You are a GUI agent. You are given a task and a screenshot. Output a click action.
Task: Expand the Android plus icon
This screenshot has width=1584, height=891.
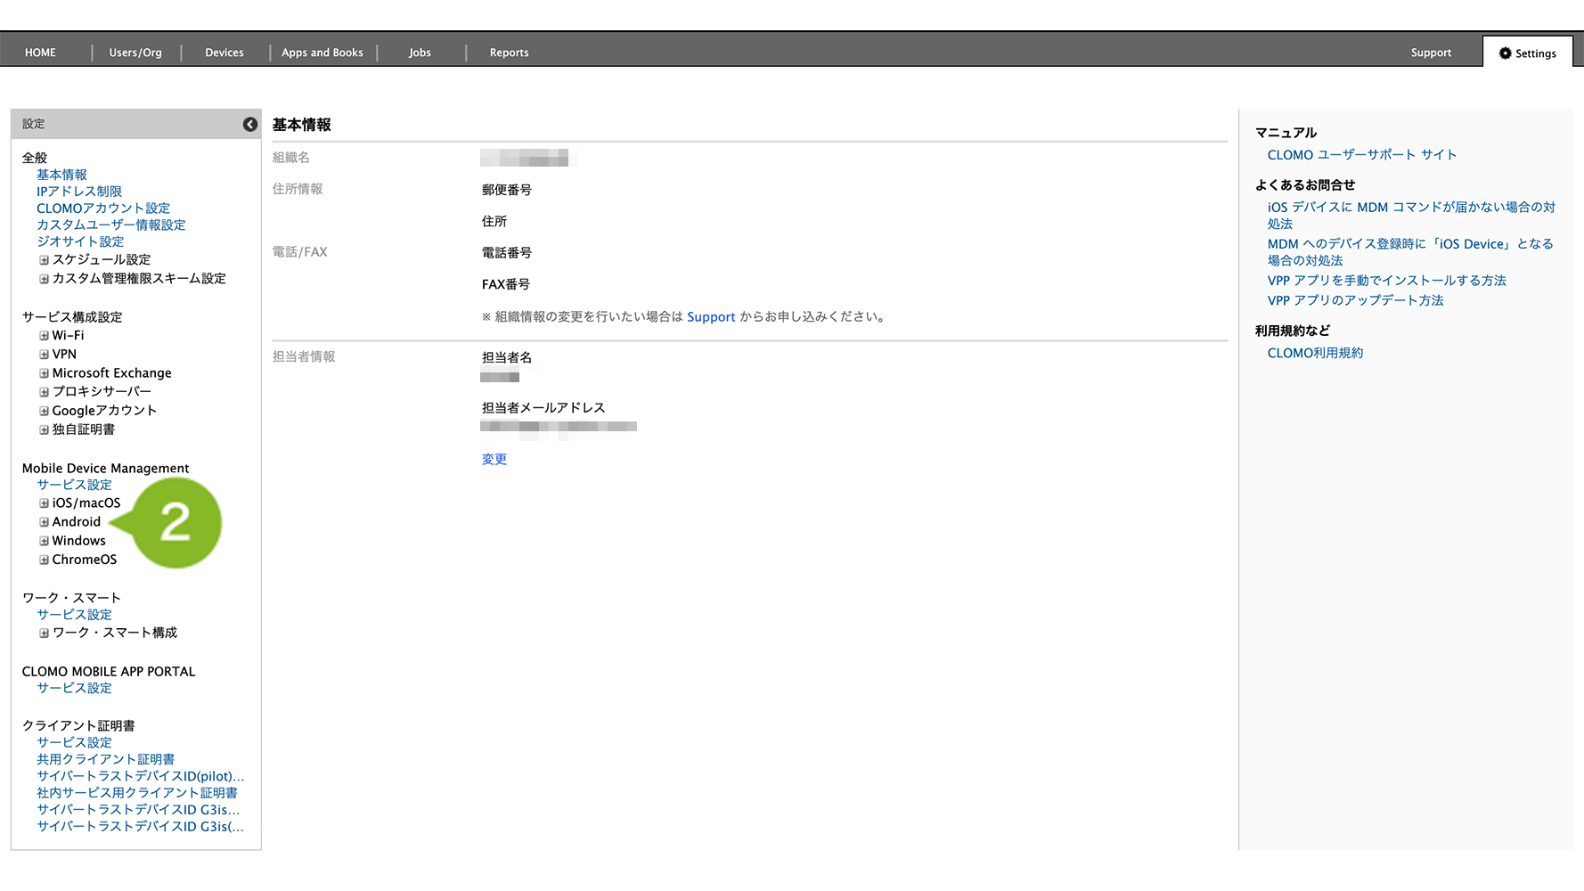coord(44,522)
